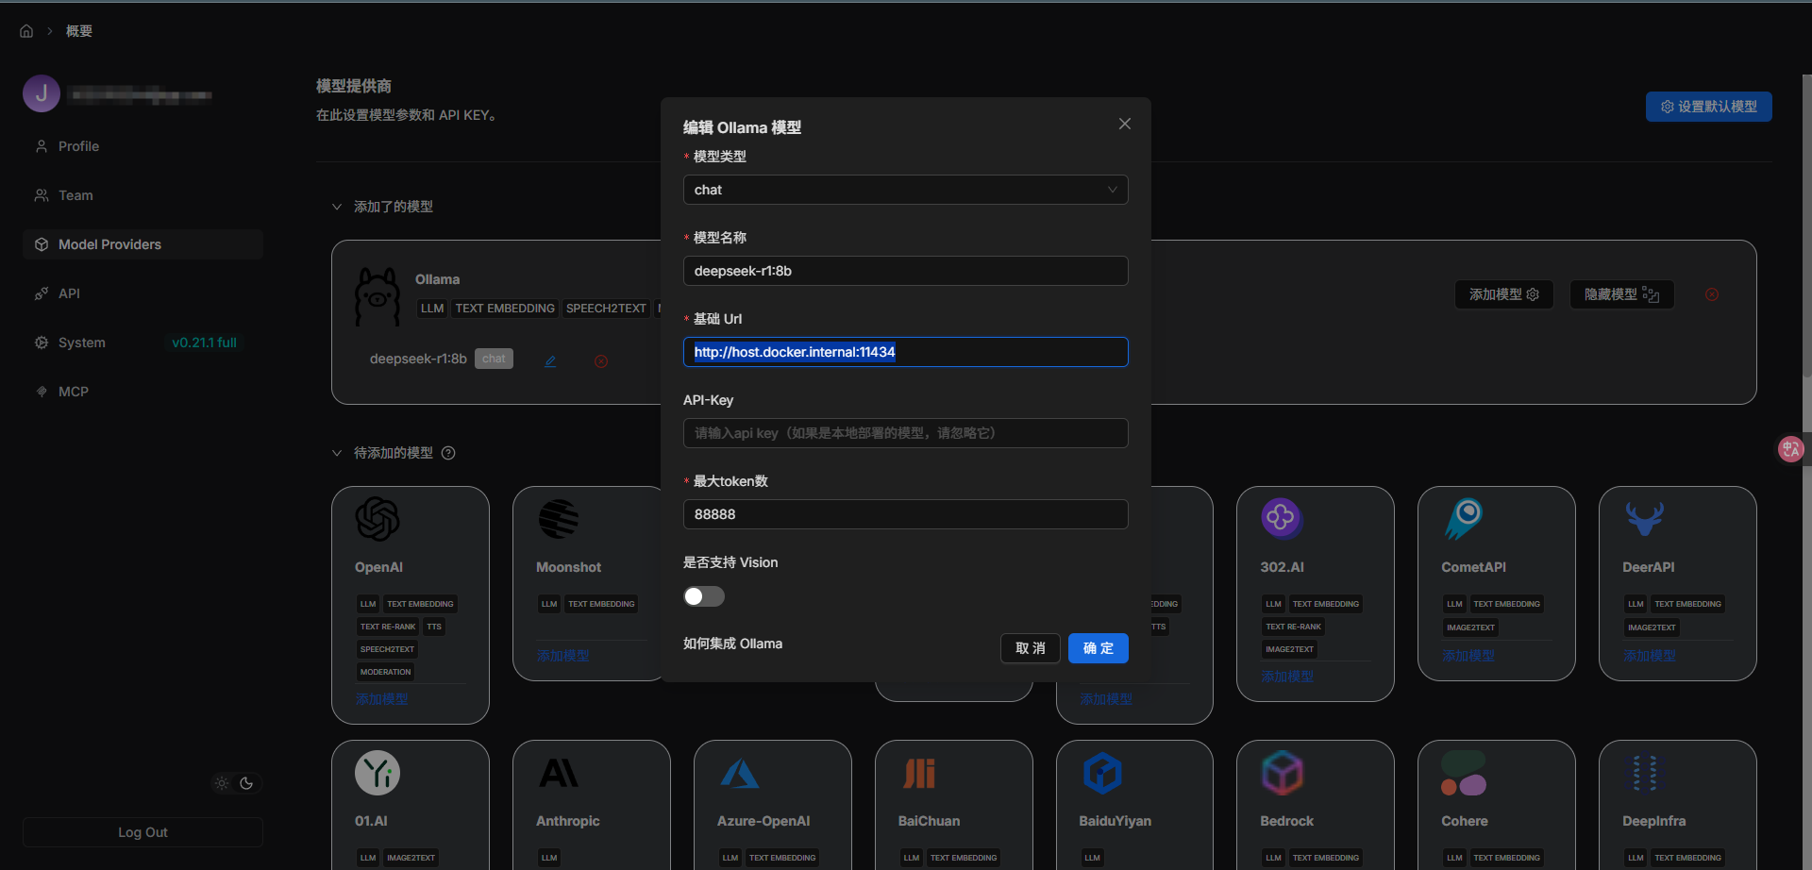Viewport: 1812px width, 870px height.
Task: Click the set default model button
Action: (x=1709, y=107)
